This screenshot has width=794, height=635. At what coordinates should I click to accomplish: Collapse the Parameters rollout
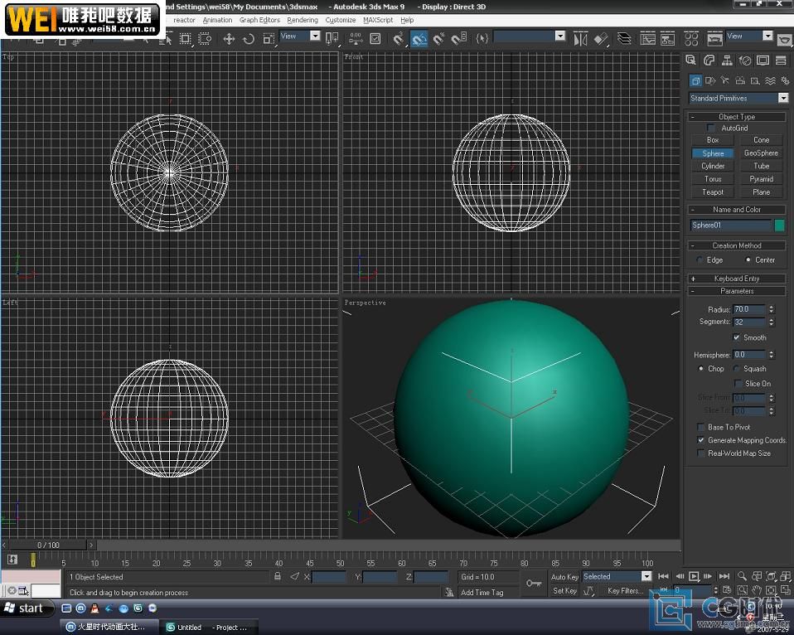click(x=736, y=291)
